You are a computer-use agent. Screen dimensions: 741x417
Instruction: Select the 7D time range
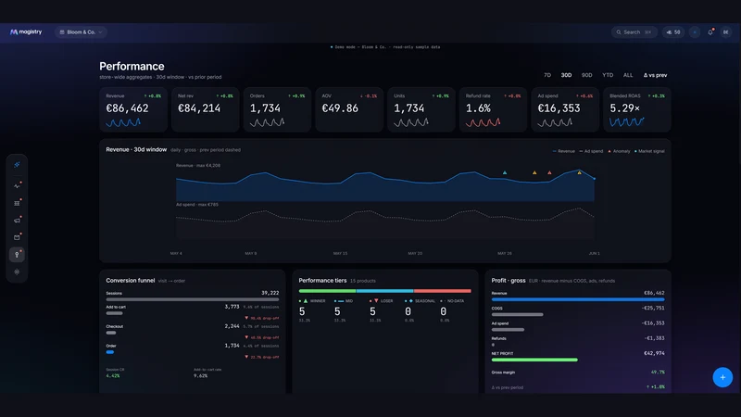point(547,75)
